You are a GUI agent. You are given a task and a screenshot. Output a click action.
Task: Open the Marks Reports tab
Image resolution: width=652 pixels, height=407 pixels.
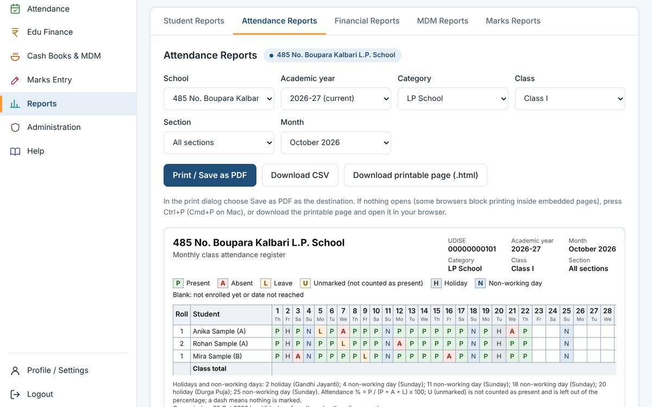(x=513, y=21)
